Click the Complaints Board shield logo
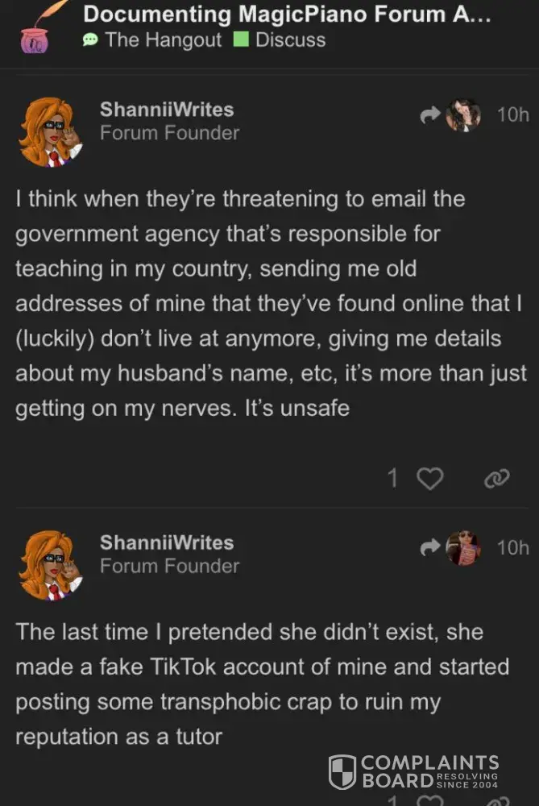Viewport: 539px width, 806px height. [342, 771]
